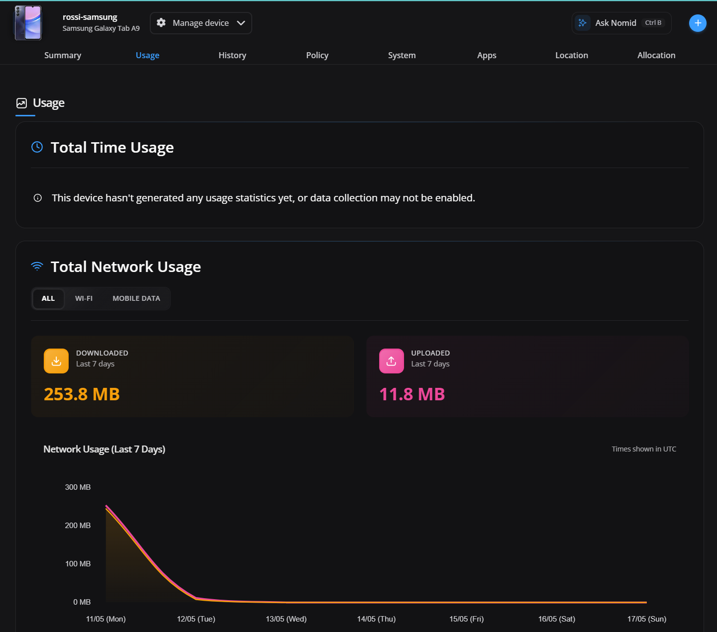Click the Samsung Galaxy Tab device thumbnail
717x632 pixels.
28,23
